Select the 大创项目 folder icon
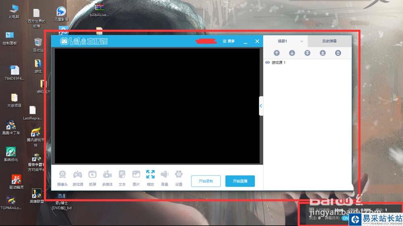Viewport: 403px width, 226px height. (14, 100)
